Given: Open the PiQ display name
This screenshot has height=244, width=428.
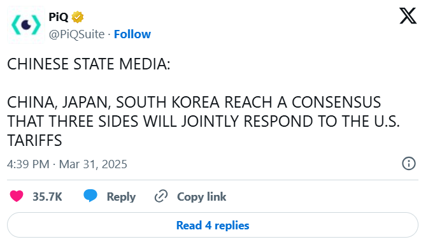Looking at the screenshot, I should pos(58,17).
